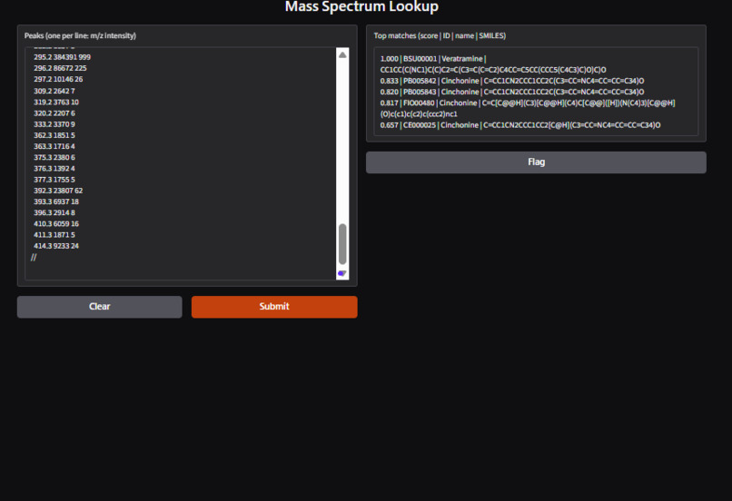The height and width of the screenshot is (501, 732).
Task: Click the peak line 295.2 384391 999
Action: 62,57
